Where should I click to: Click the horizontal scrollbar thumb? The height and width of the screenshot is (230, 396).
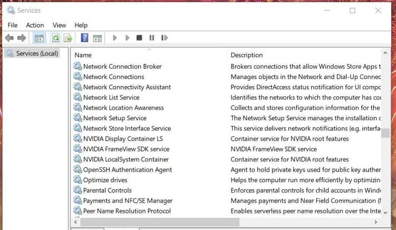point(159,222)
